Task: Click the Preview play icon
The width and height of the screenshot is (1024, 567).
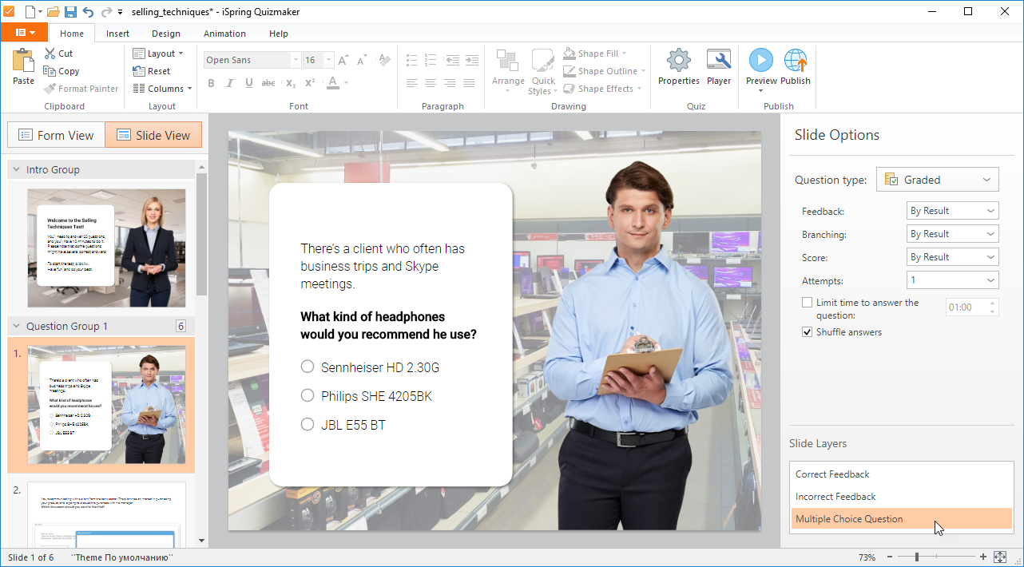Action: (760, 61)
